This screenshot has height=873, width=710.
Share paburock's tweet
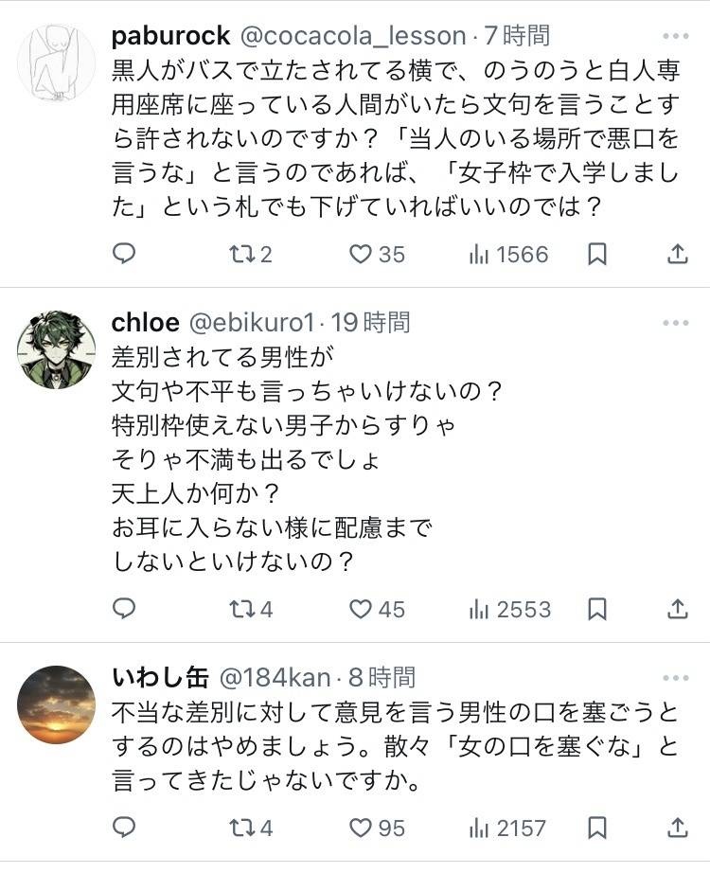tap(677, 254)
